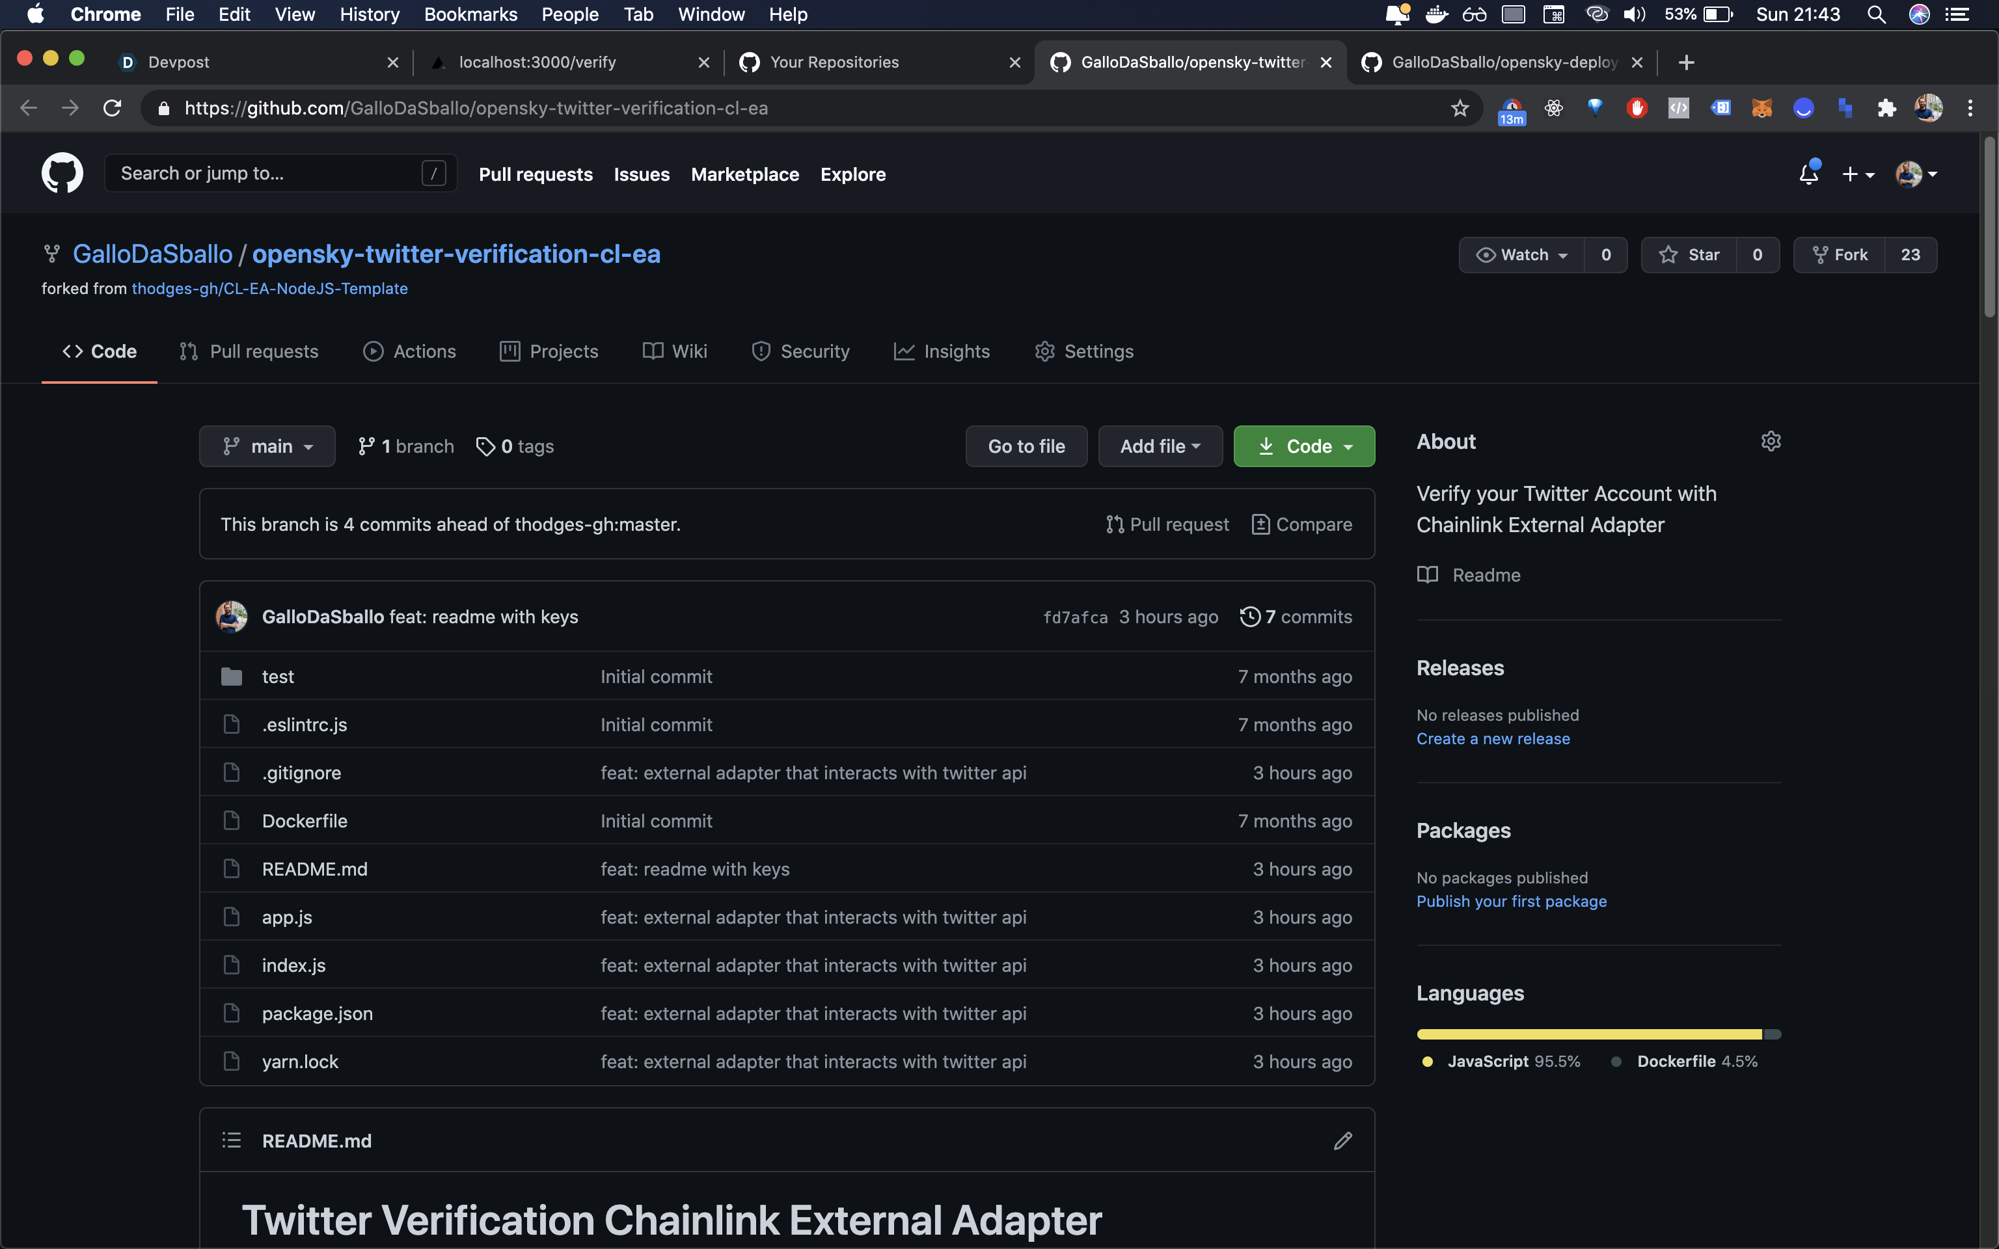Bookmark page with star icon in address bar
The image size is (1999, 1249).
click(x=1460, y=108)
